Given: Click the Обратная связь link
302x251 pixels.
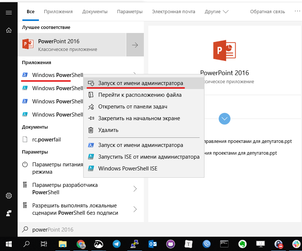Looking at the screenshot, I should [x=267, y=12].
